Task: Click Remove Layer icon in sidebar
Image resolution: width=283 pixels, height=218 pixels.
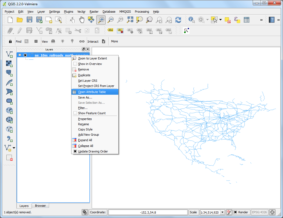Action: coord(9,158)
